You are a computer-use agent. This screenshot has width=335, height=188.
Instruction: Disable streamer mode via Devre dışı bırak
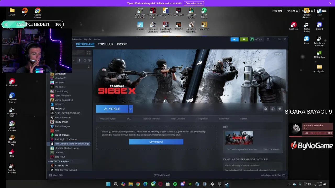pyautogui.click(x=194, y=3)
